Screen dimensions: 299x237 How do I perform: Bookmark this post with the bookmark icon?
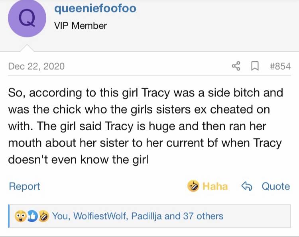pyautogui.click(x=255, y=66)
